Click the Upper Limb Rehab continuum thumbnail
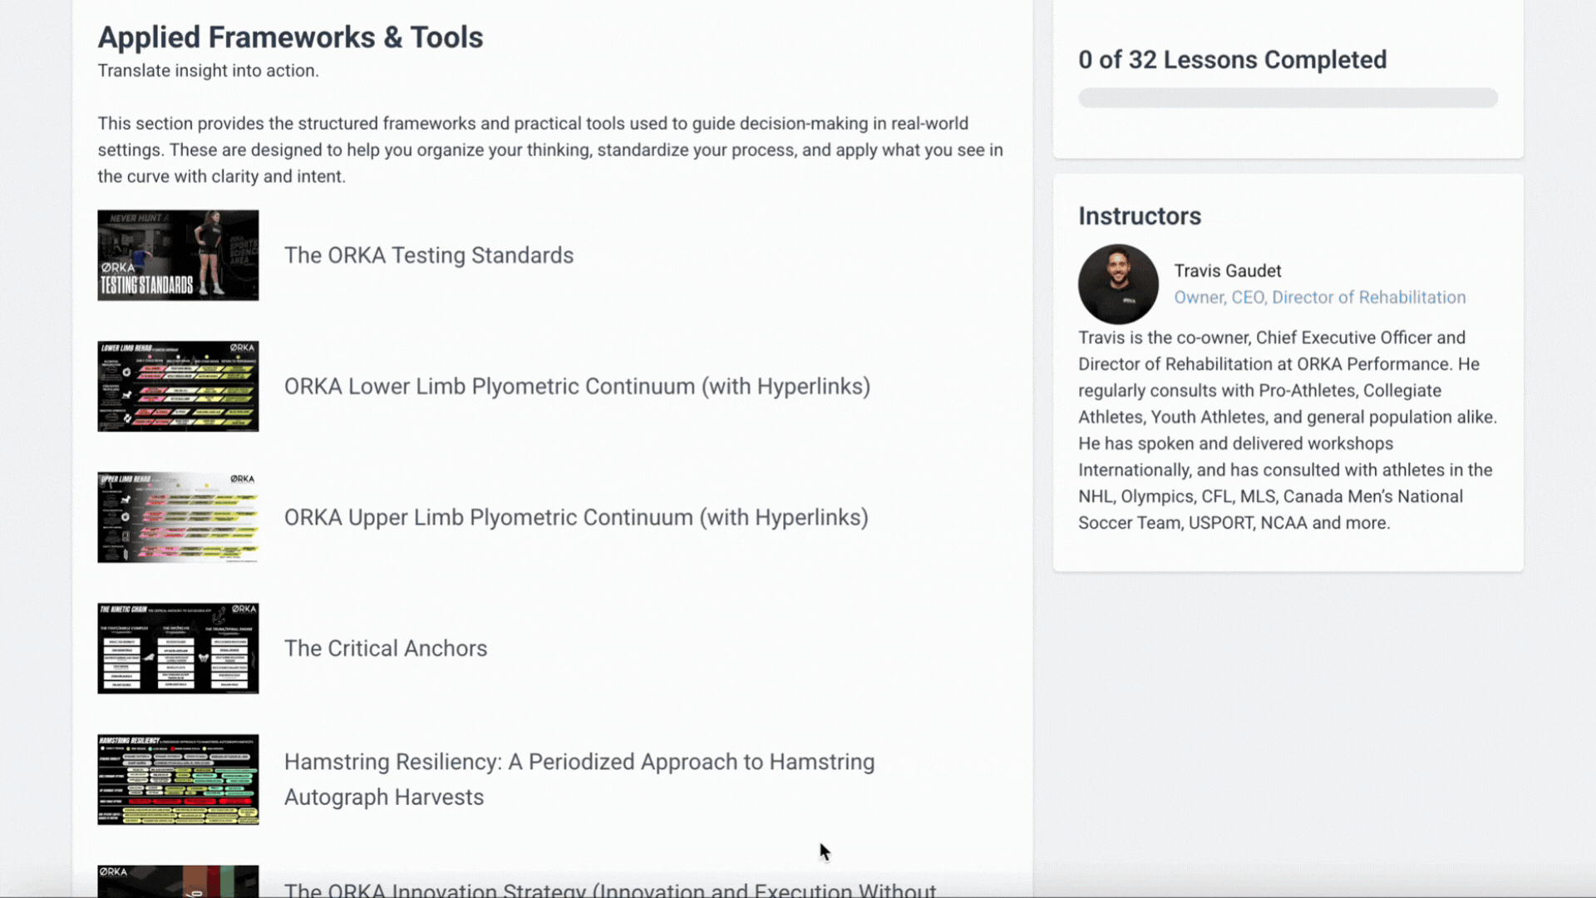The height and width of the screenshot is (898, 1596). [x=178, y=517]
